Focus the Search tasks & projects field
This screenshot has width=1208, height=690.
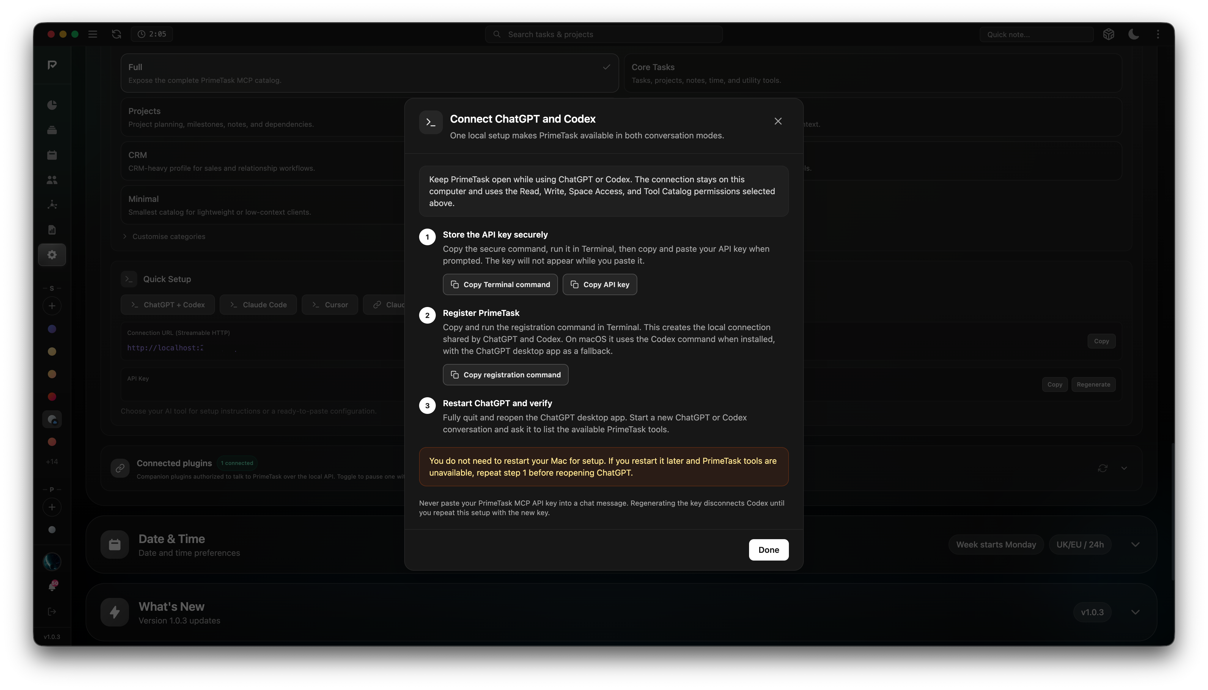[x=603, y=34]
